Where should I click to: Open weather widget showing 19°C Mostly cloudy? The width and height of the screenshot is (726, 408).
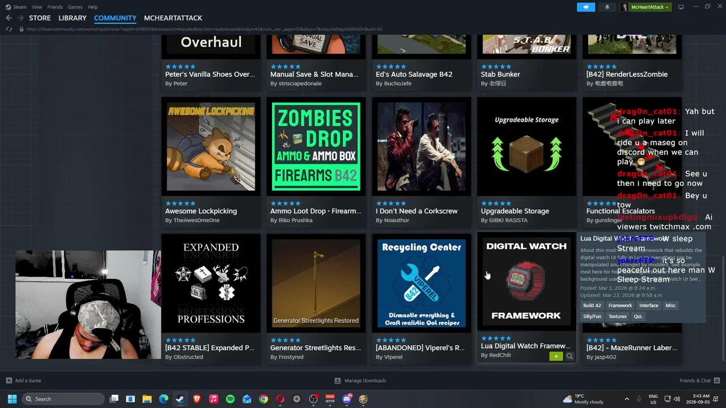click(583, 399)
